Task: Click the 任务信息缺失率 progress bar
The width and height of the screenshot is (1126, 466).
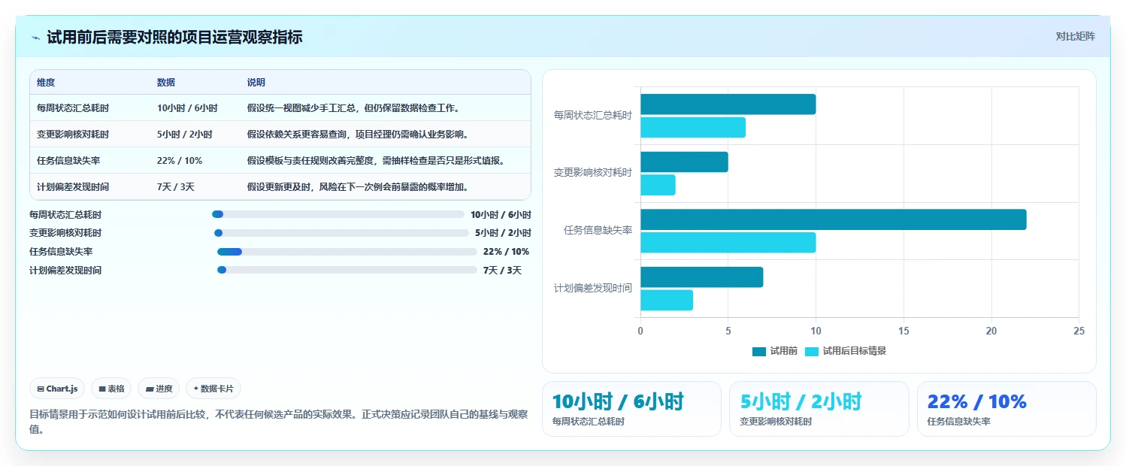Action: 347,252
